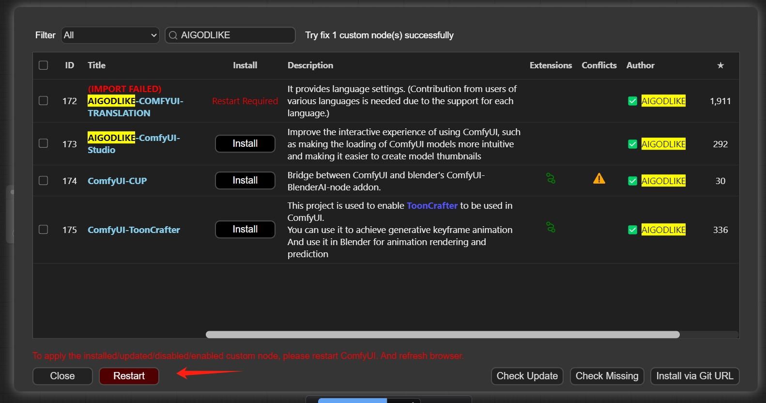The image size is (766, 403).
Task: Click the Restart Required text in row 172
Action: [245, 101]
